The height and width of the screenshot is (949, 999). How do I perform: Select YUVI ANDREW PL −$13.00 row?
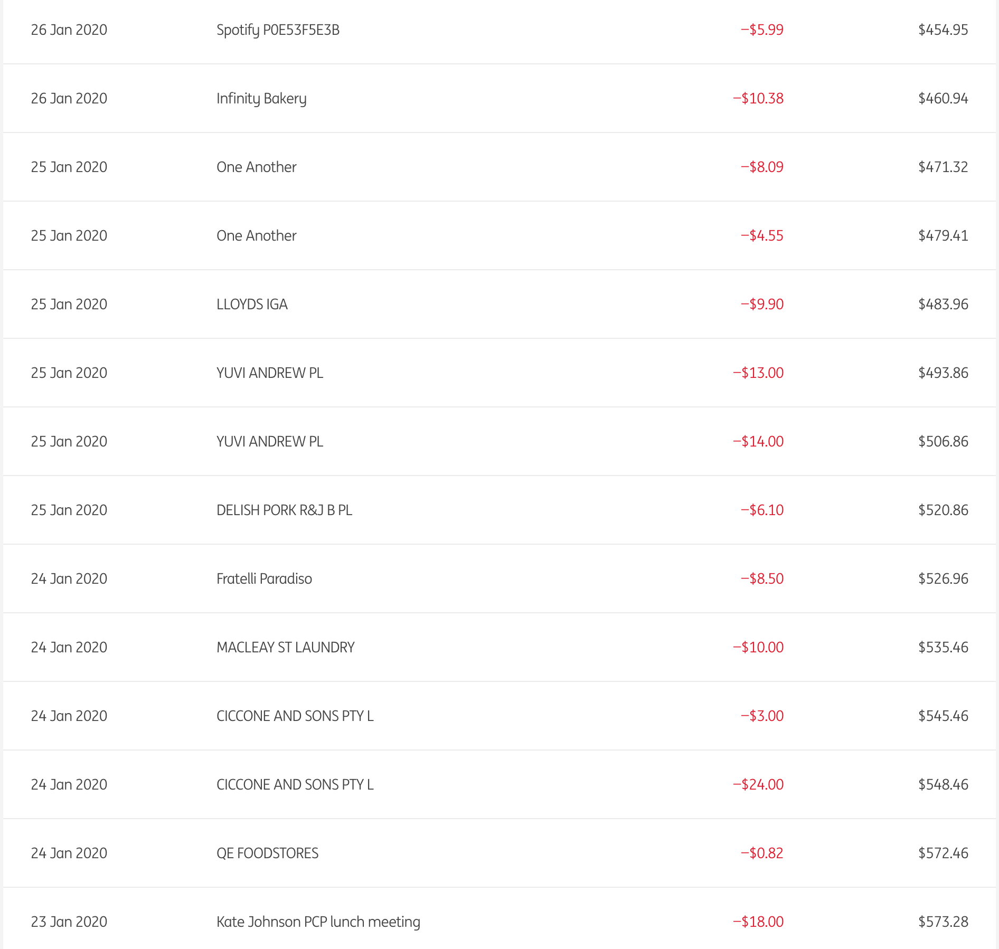[x=270, y=373]
